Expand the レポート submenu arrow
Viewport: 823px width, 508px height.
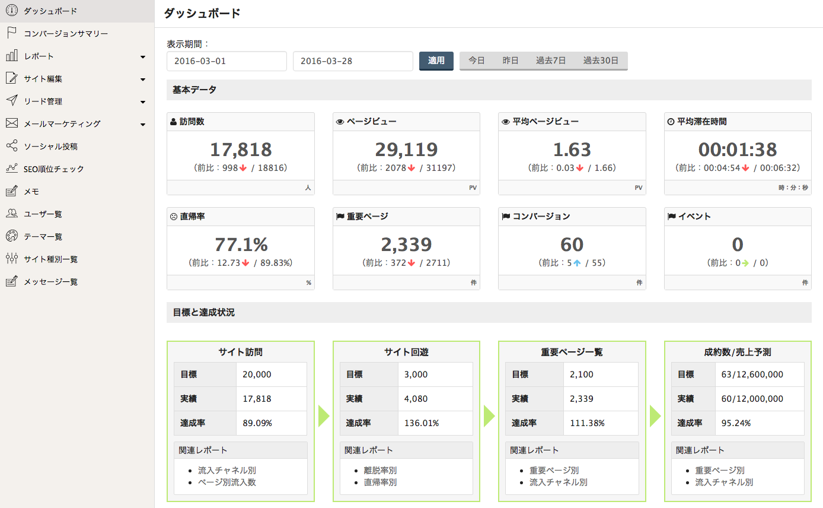(143, 57)
